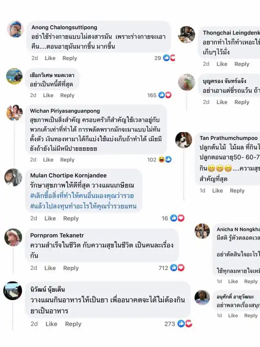The width and height of the screenshot is (260, 347).
Task: View the 165 reactions icons
Action: tap(165, 95)
